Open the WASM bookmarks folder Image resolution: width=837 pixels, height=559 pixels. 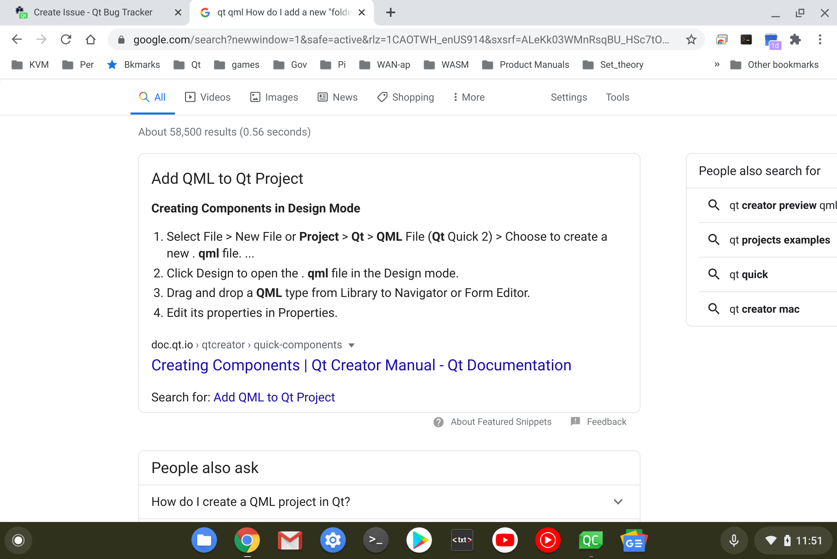pos(446,65)
